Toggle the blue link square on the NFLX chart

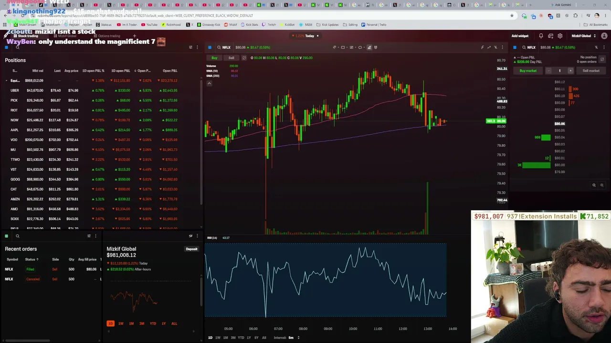click(210, 47)
